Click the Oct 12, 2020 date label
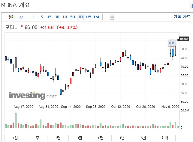 coord(121,107)
